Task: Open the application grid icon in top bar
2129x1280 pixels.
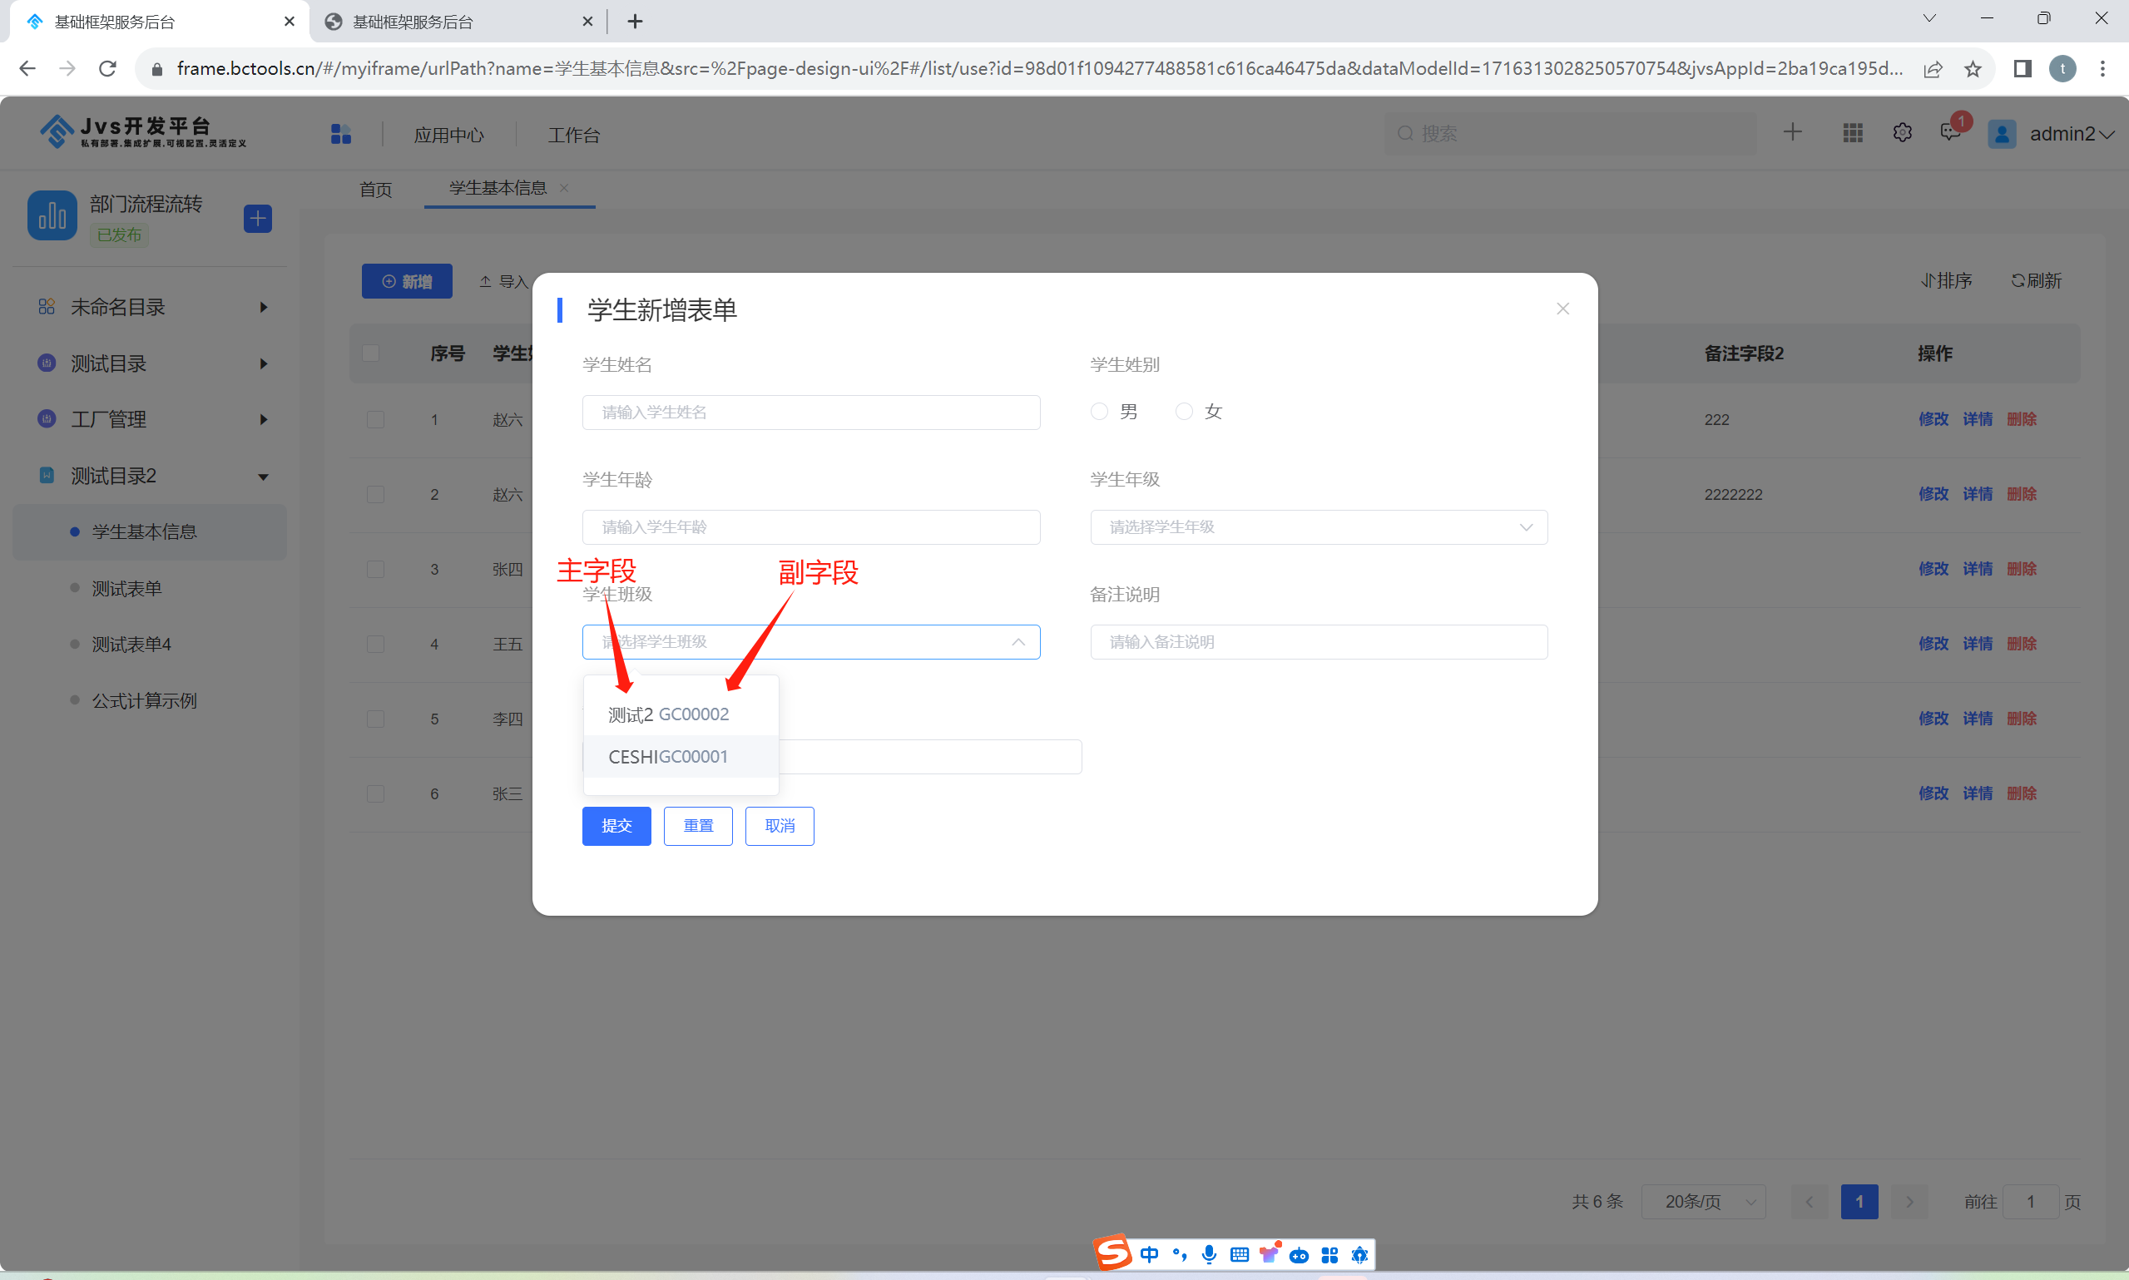Action: tap(1850, 133)
